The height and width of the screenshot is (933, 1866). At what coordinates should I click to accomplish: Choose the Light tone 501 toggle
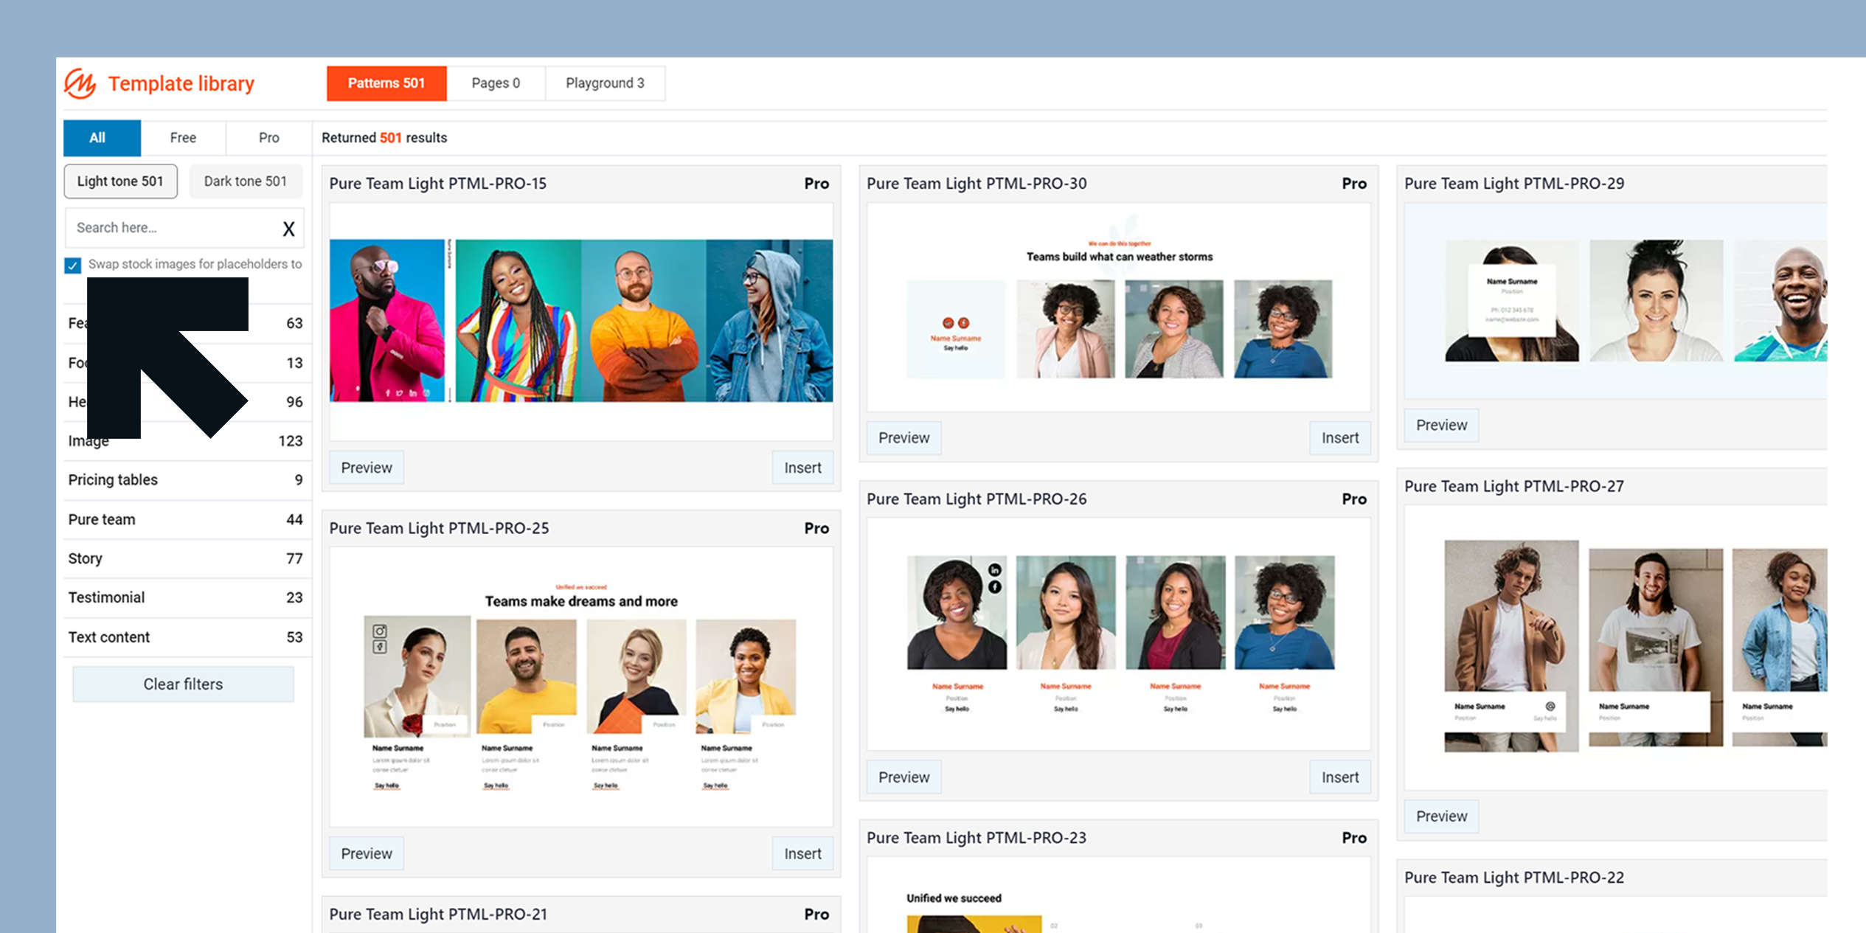pos(120,181)
